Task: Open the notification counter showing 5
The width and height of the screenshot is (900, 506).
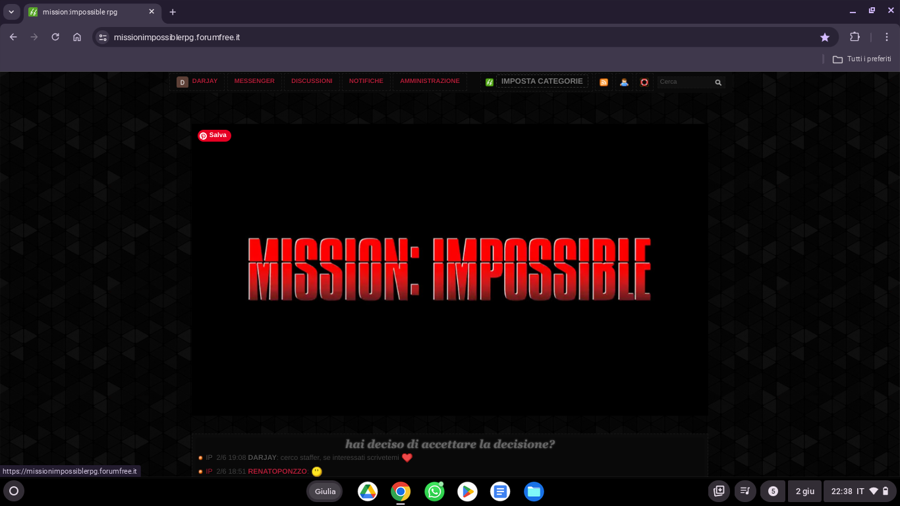Action: [773, 491]
